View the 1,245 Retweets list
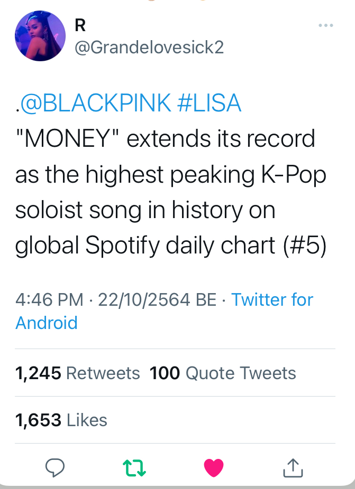Image resolution: width=355 pixels, height=489 pixels. (x=78, y=373)
